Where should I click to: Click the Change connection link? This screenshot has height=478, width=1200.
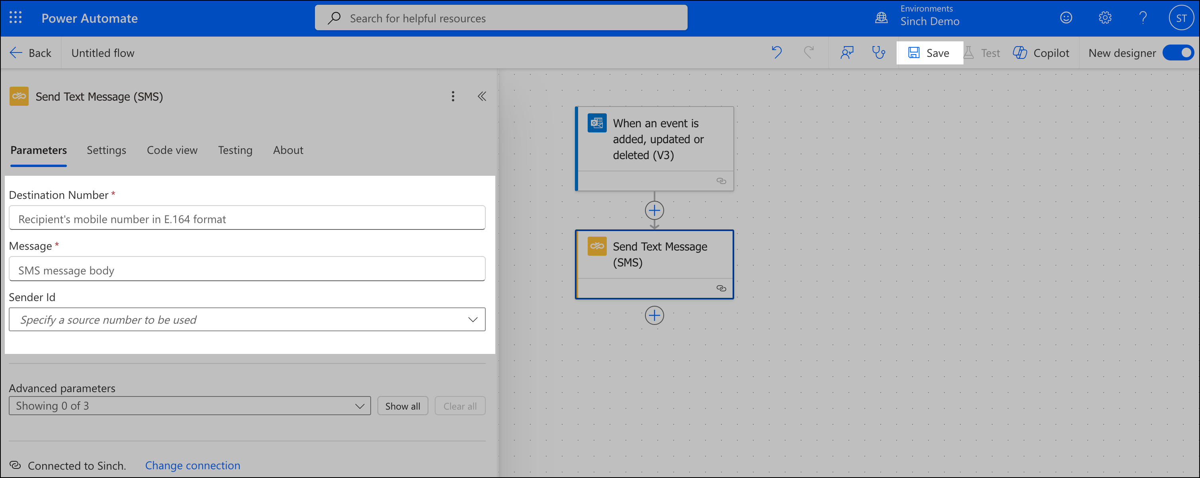click(x=192, y=465)
